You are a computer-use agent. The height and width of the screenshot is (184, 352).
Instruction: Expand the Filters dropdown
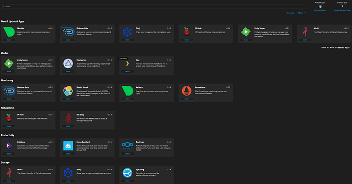[301, 13]
